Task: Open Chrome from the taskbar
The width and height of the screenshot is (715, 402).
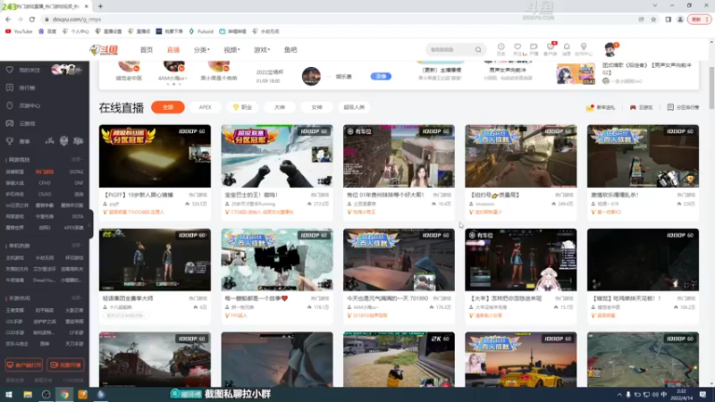Action: coord(64,395)
